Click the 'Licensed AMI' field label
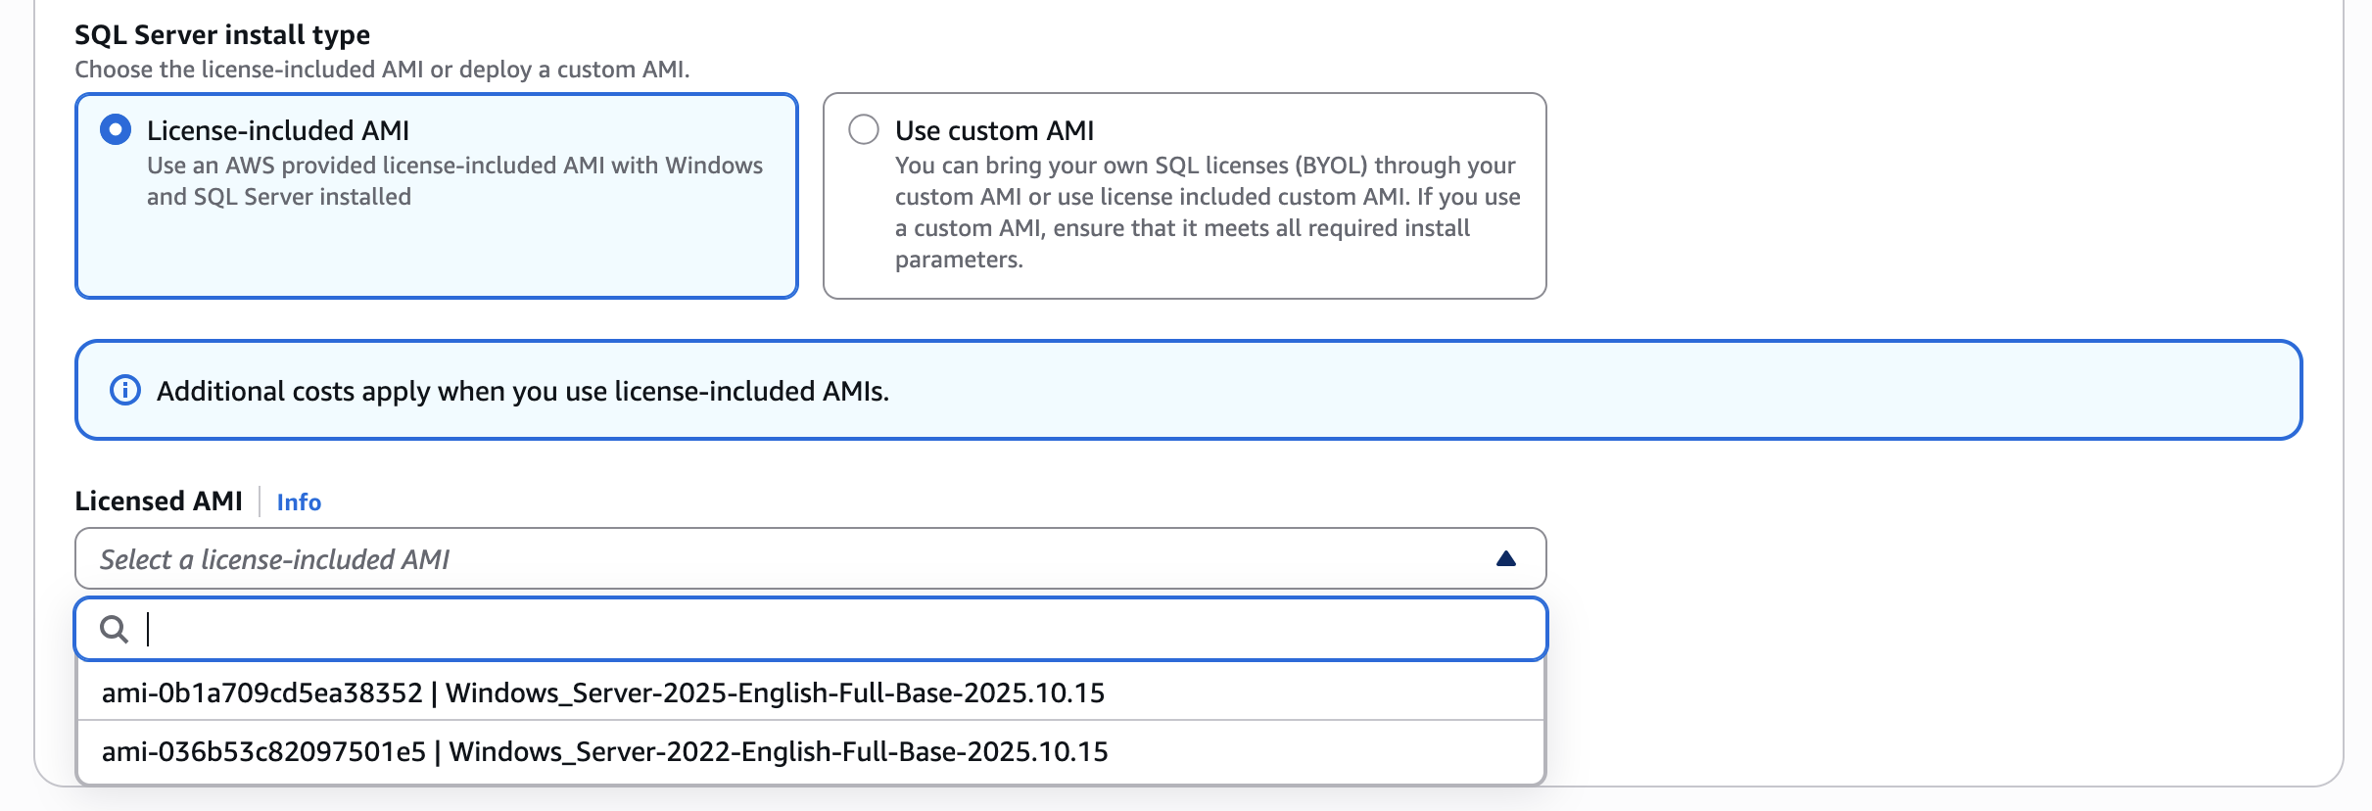Viewport: 2372px width, 811px height. (159, 501)
